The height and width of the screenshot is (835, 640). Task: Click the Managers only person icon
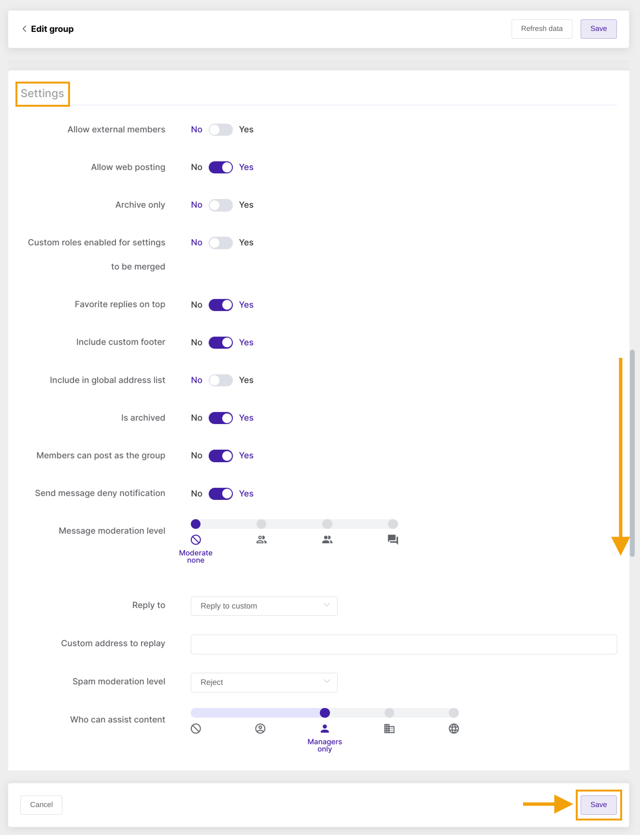point(325,728)
